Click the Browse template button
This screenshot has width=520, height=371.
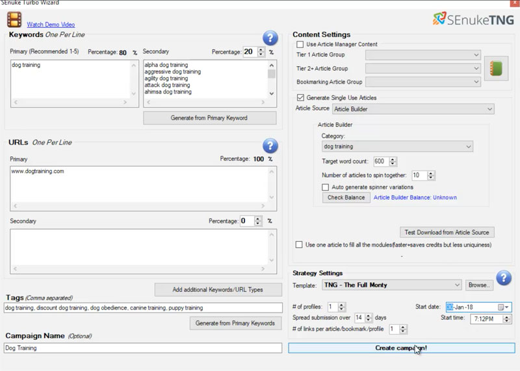point(479,285)
